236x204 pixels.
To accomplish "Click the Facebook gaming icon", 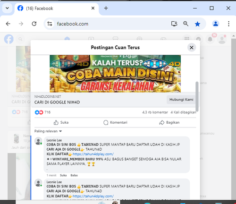I will (x=163, y=39).
